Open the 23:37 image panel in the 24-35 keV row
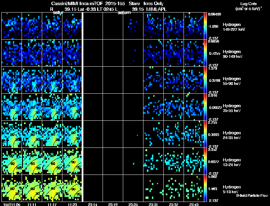Screen dimensions: 270x206 [x=173, y=134]
